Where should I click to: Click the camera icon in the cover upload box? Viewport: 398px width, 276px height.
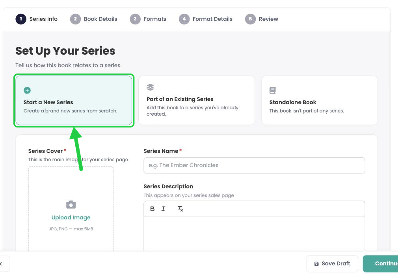pyautogui.click(x=71, y=204)
